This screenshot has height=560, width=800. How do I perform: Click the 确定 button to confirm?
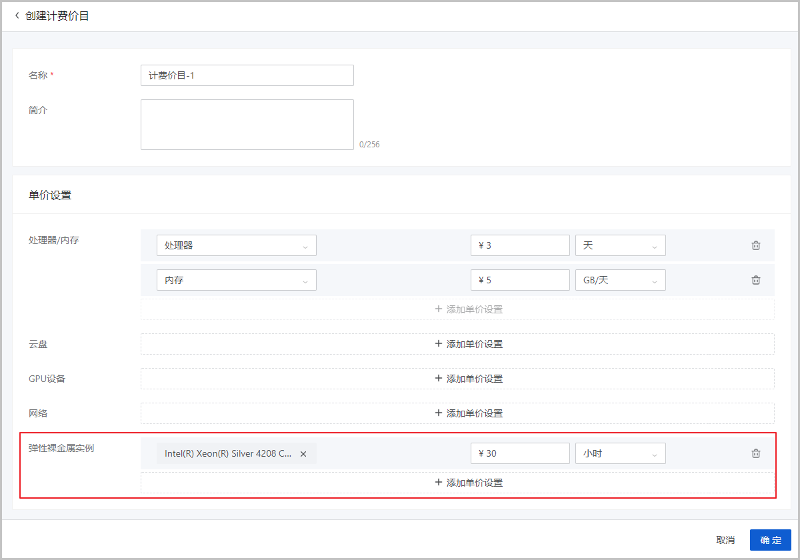pos(770,540)
